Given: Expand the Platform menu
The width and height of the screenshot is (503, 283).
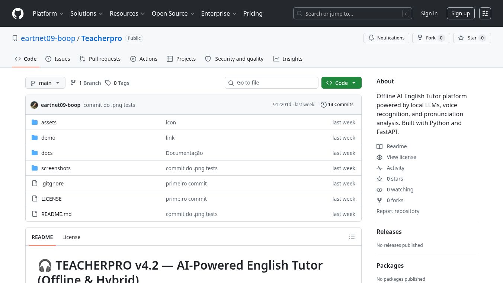Looking at the screenshot, I should (48, 13).
